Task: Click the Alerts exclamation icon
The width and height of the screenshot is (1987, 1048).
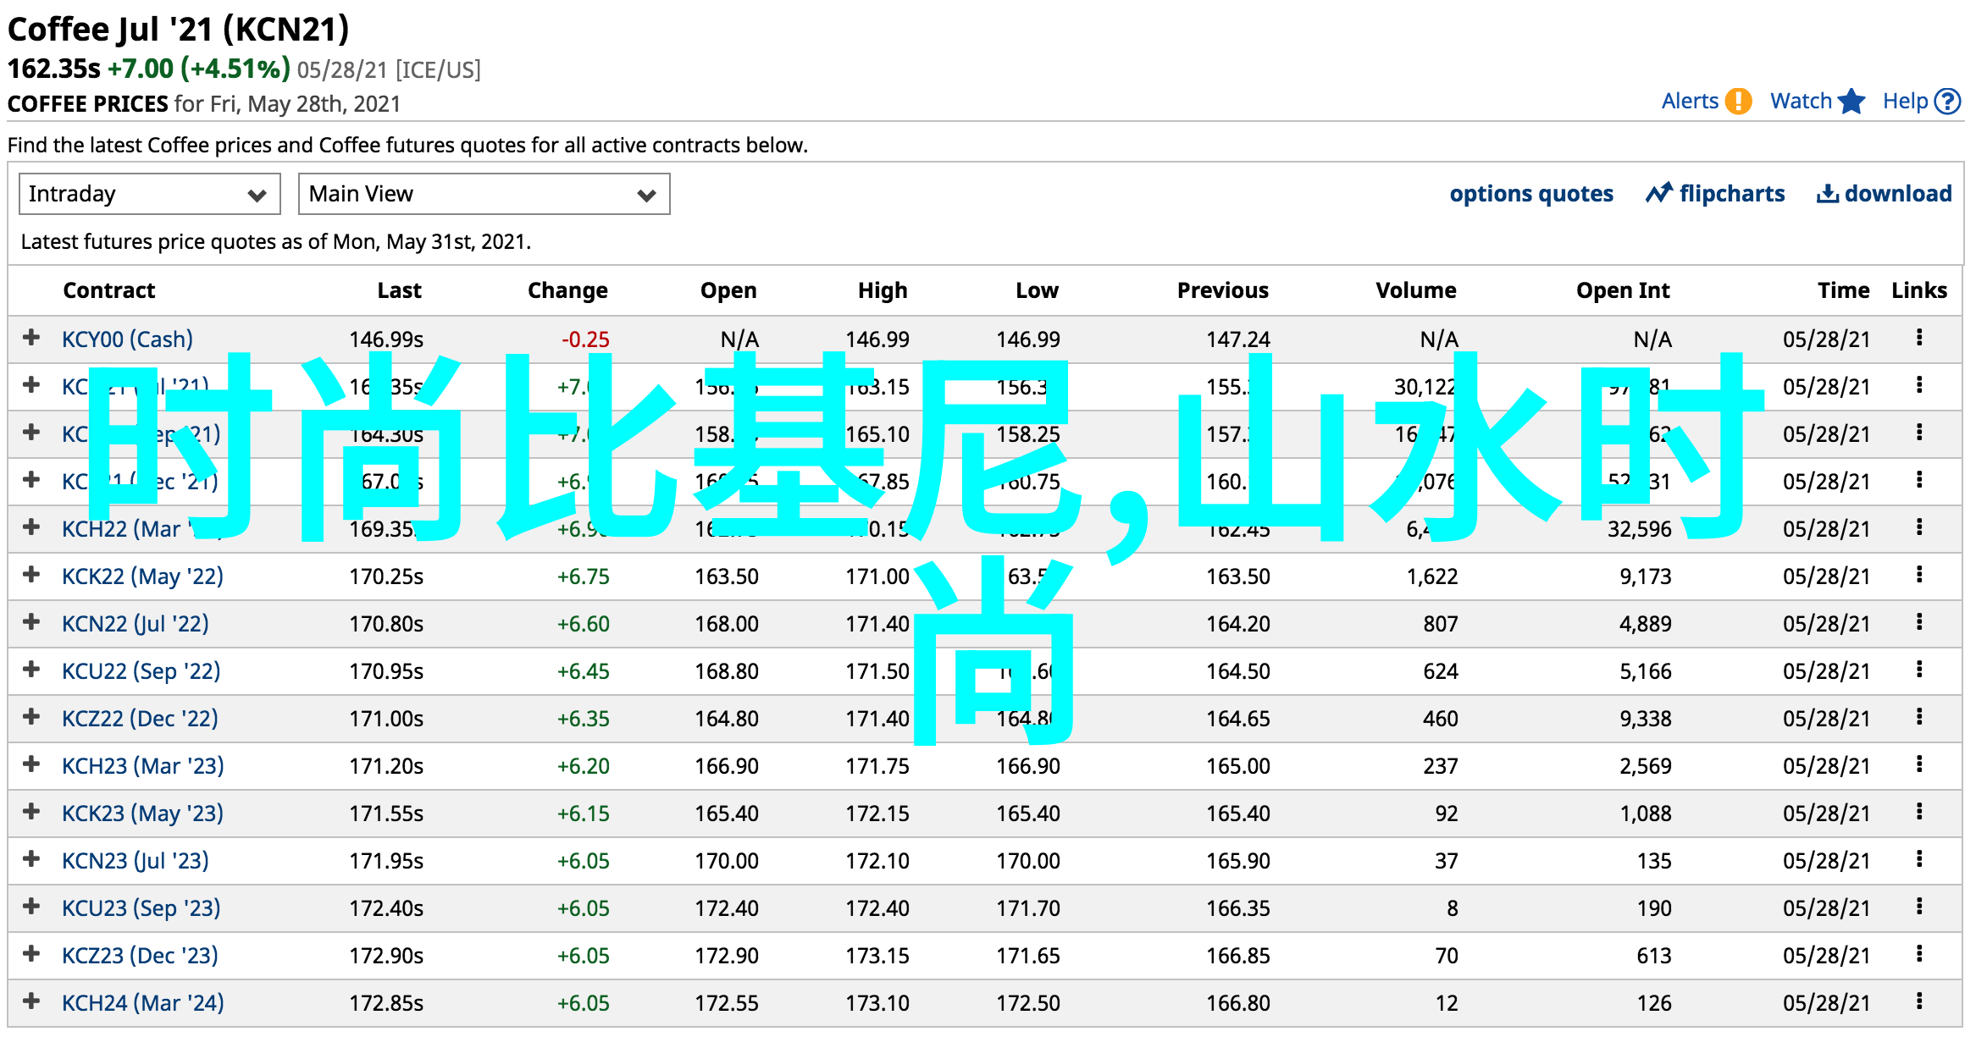Action: coord(1738,102)
